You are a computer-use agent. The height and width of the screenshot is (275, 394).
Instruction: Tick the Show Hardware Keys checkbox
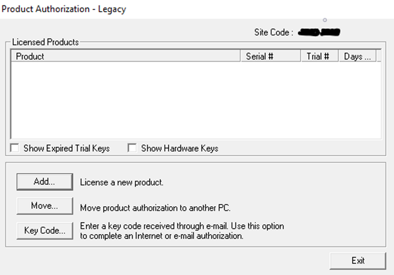132,148
